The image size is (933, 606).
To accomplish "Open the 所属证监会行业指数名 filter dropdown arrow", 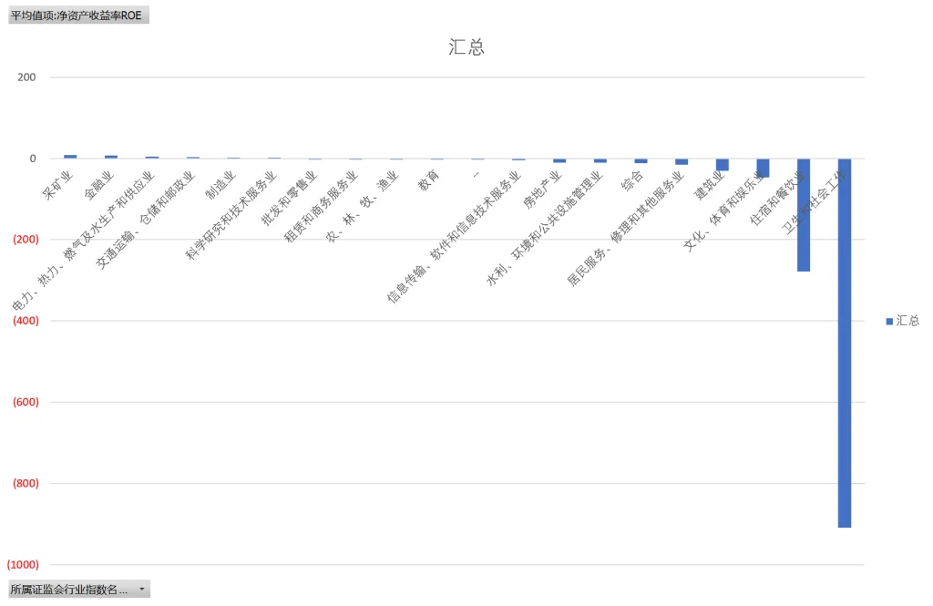I will click(141, 590).
